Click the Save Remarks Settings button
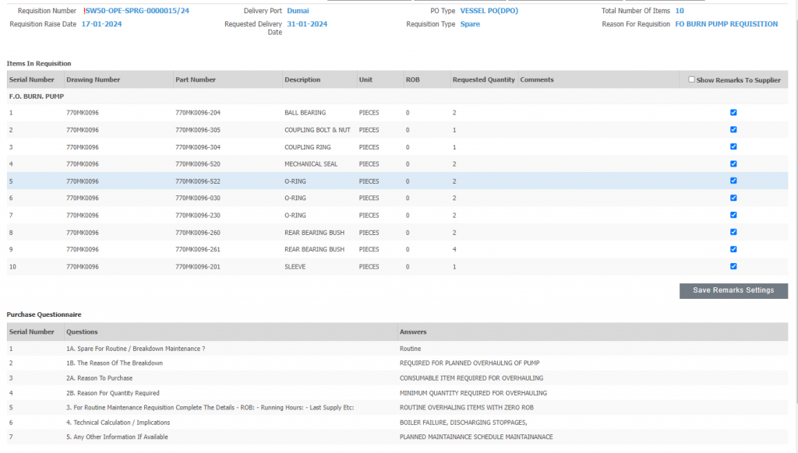Image resolution: width=798 pixels, height=453 pixels. [733, 290]
